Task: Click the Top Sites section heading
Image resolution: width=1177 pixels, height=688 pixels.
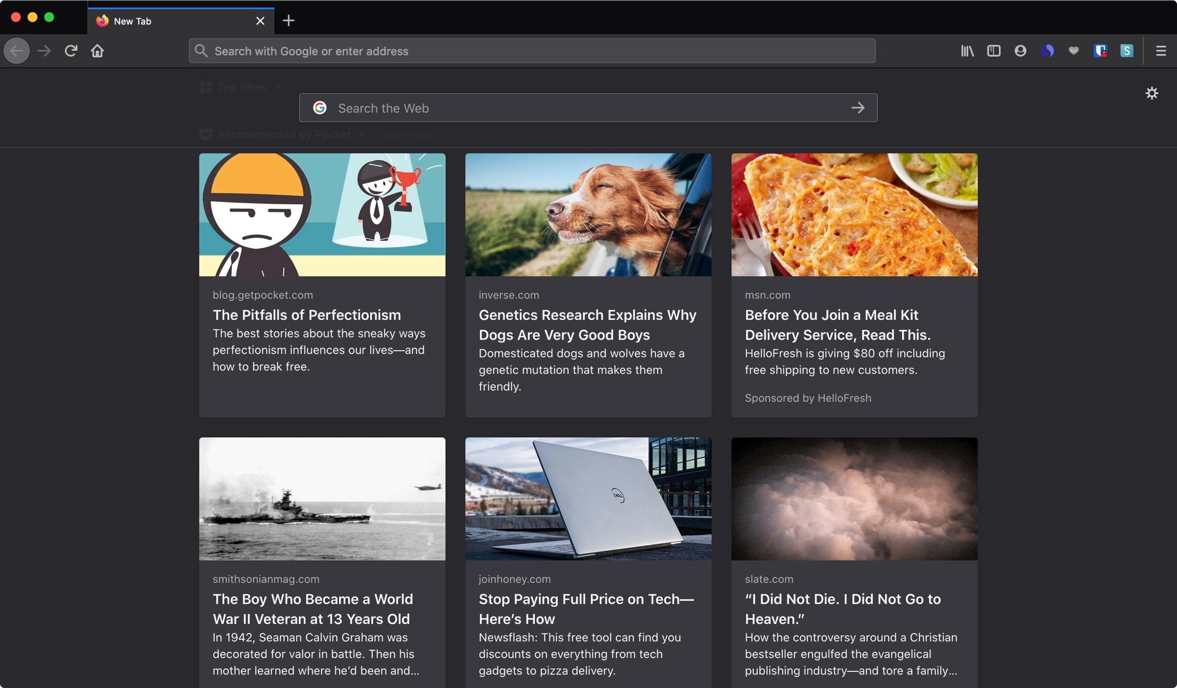Action: pos(242,87)
